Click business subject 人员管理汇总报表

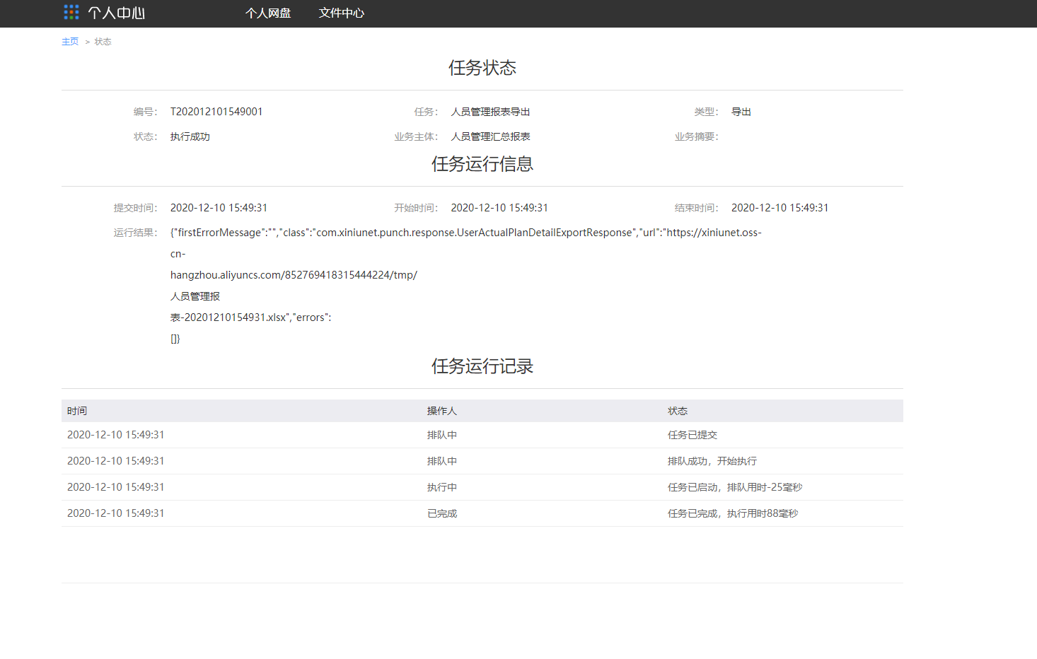(490, 136)
